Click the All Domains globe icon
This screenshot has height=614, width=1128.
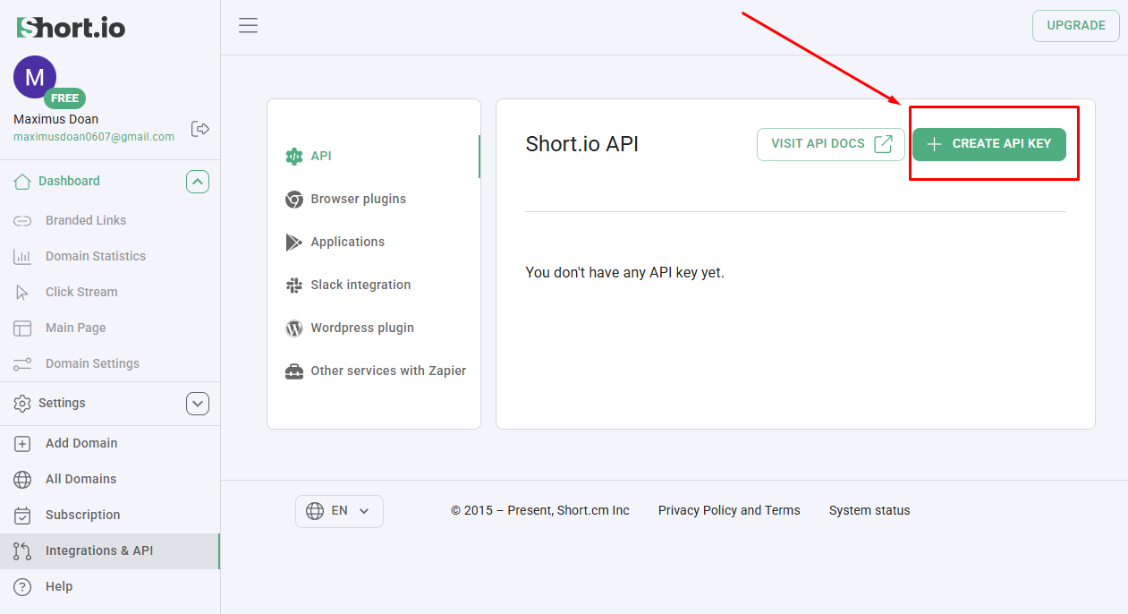22,479
